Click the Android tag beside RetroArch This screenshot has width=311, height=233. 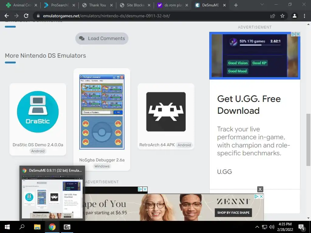pos(184,145)
